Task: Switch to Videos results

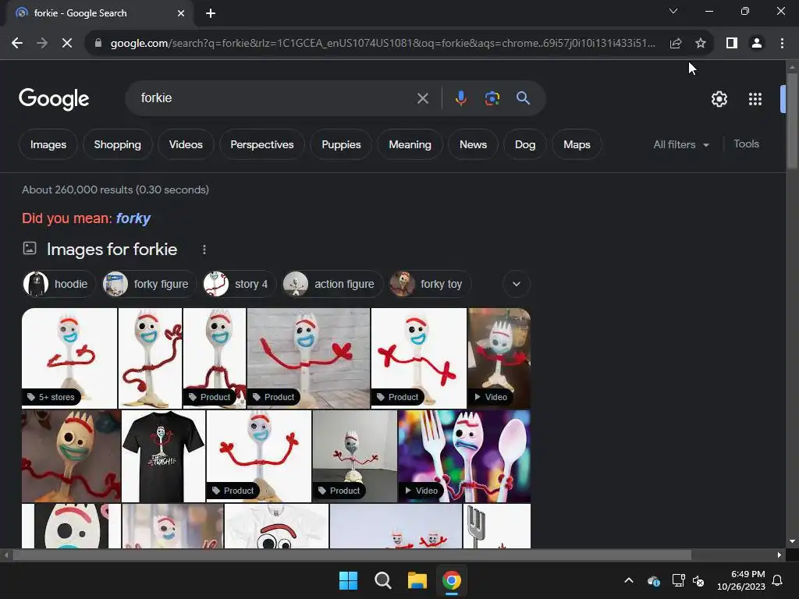Action: click(x=186, y=144)
